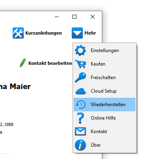The width and height of the screenshot is (147, 159).
Task: Minimize the application window
Action: click(57, 17)
